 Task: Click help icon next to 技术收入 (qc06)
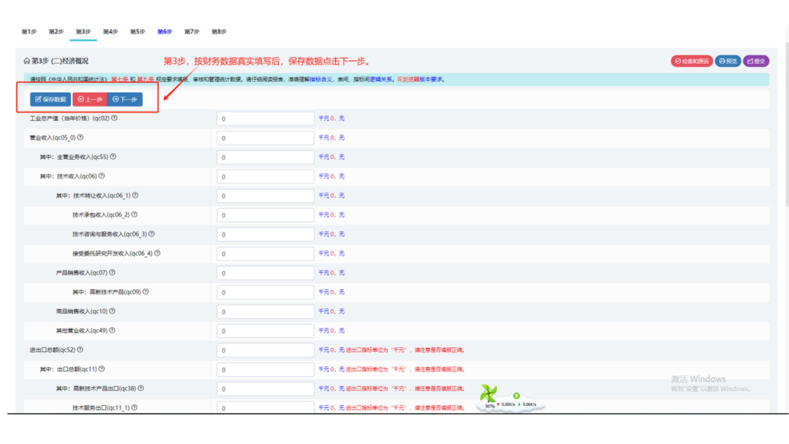(102, 176)
